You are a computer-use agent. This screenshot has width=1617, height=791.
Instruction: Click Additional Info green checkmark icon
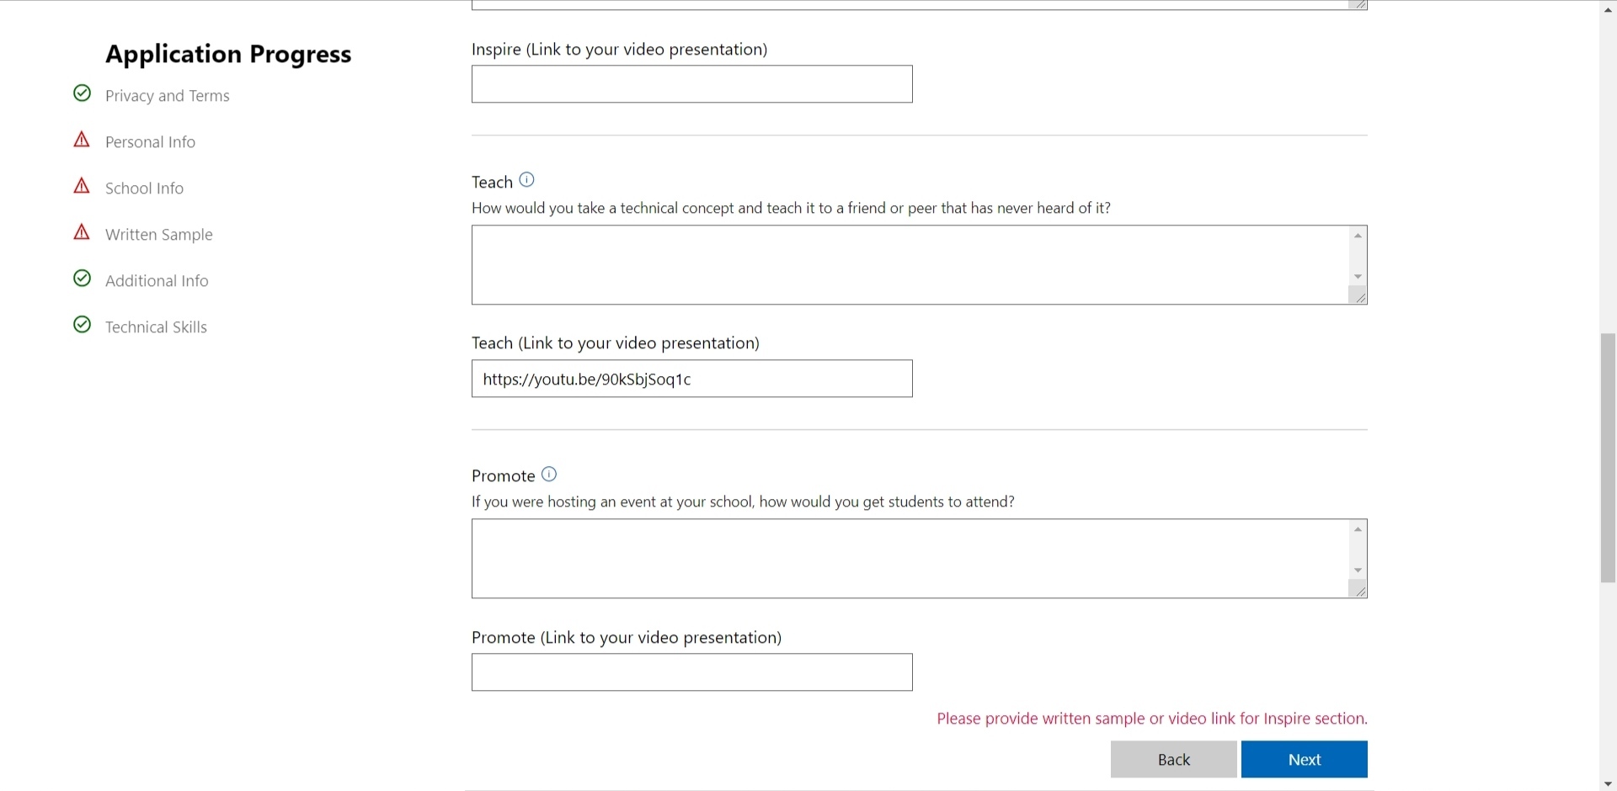[82, 279]
